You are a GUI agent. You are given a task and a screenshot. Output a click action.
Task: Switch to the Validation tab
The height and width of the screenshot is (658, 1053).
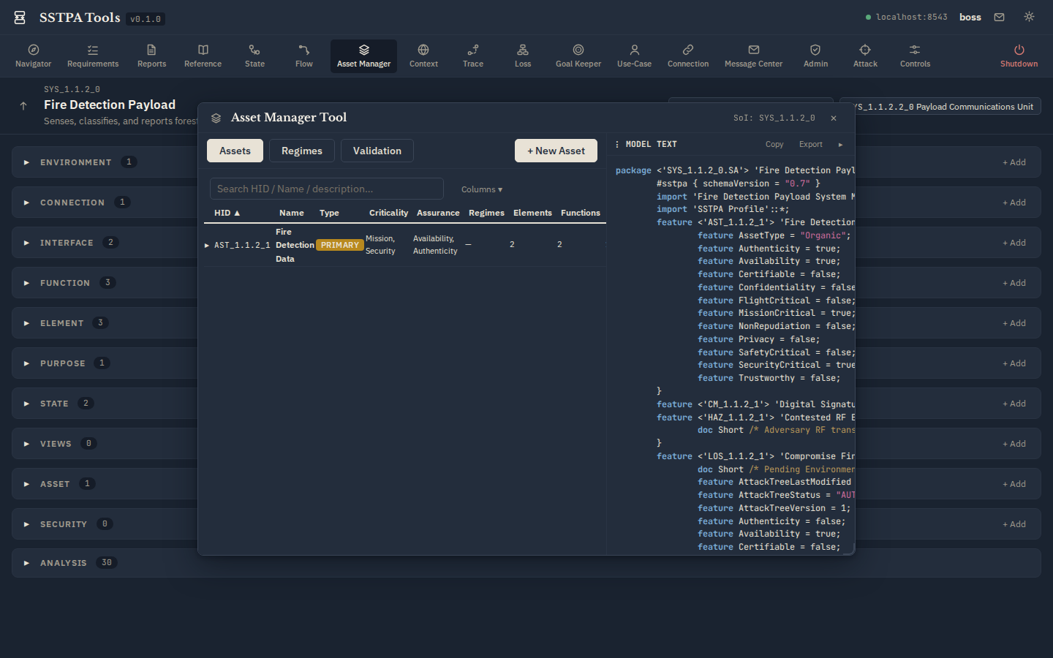coord(377,151)
